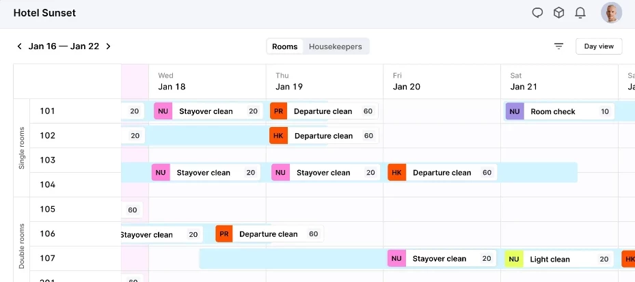Click the yellow NU Light clean badge

click(x=514, y=259)
